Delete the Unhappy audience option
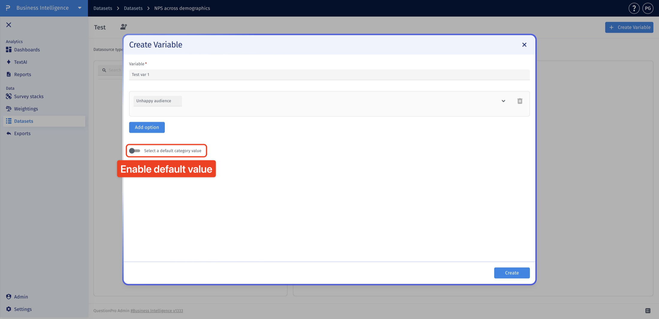 pyautogui.click(x=520, y=101)
